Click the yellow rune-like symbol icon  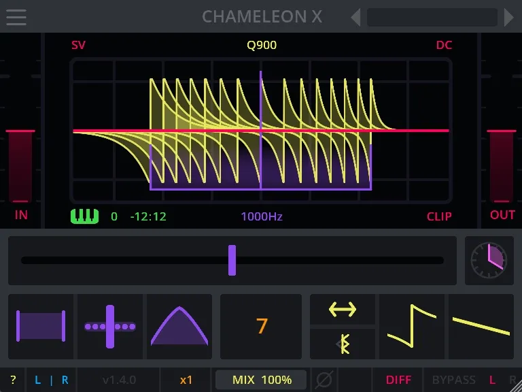344,344
